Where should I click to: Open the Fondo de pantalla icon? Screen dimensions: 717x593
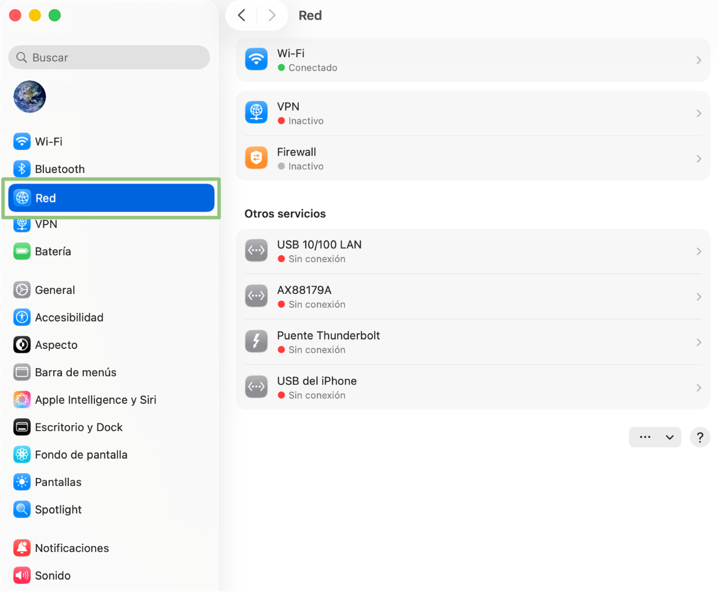click(21, 454)
